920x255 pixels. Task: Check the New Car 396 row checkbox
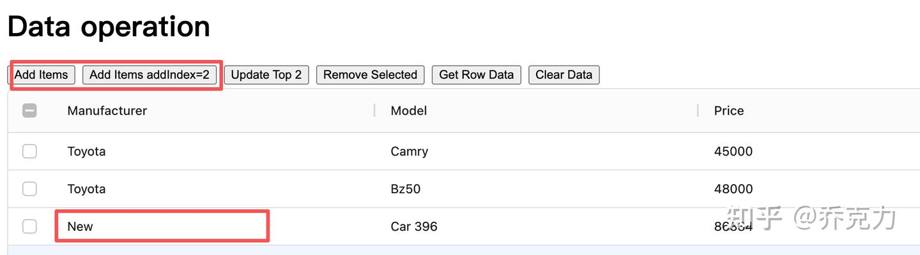pyautogui.click(x=29, y=226)
